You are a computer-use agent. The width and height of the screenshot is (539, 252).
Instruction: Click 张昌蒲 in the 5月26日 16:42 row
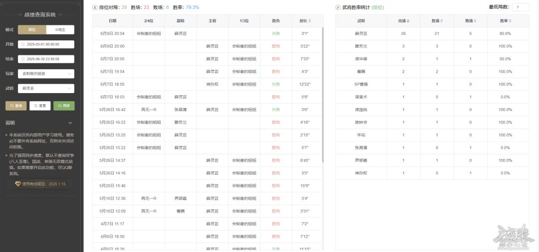[x=181, y=110]
